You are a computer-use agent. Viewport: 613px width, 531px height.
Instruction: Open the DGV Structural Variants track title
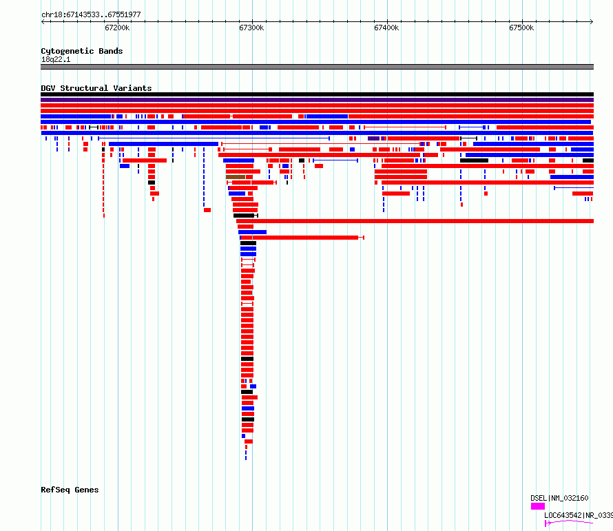click(x=96, y=88)
